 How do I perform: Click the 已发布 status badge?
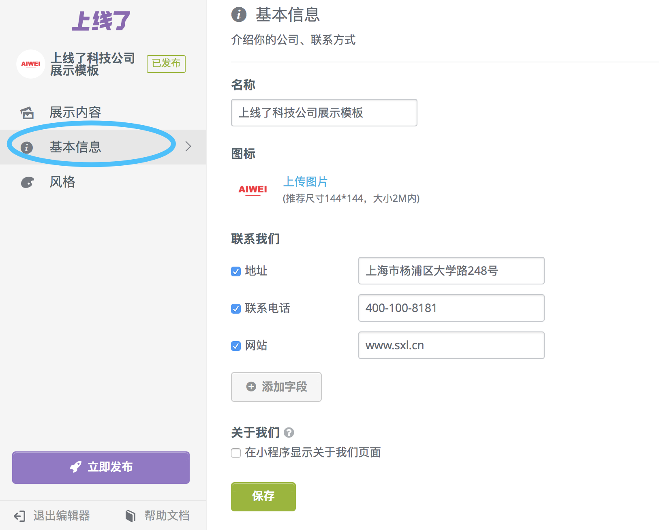tap(166, 64)
